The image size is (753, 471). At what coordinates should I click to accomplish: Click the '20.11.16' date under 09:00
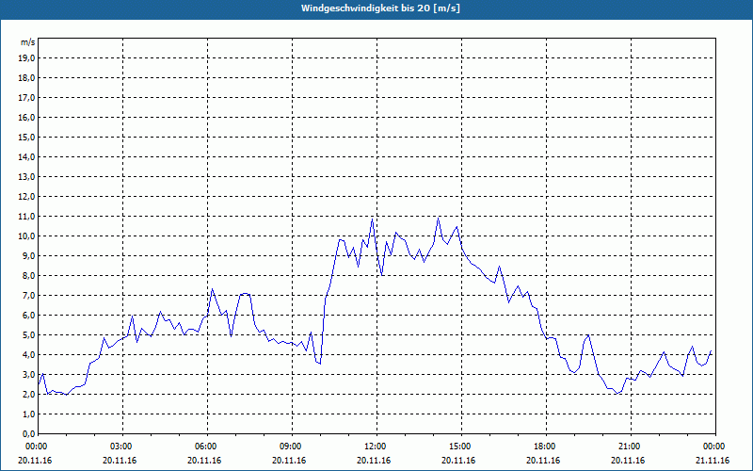pos(289,461)
